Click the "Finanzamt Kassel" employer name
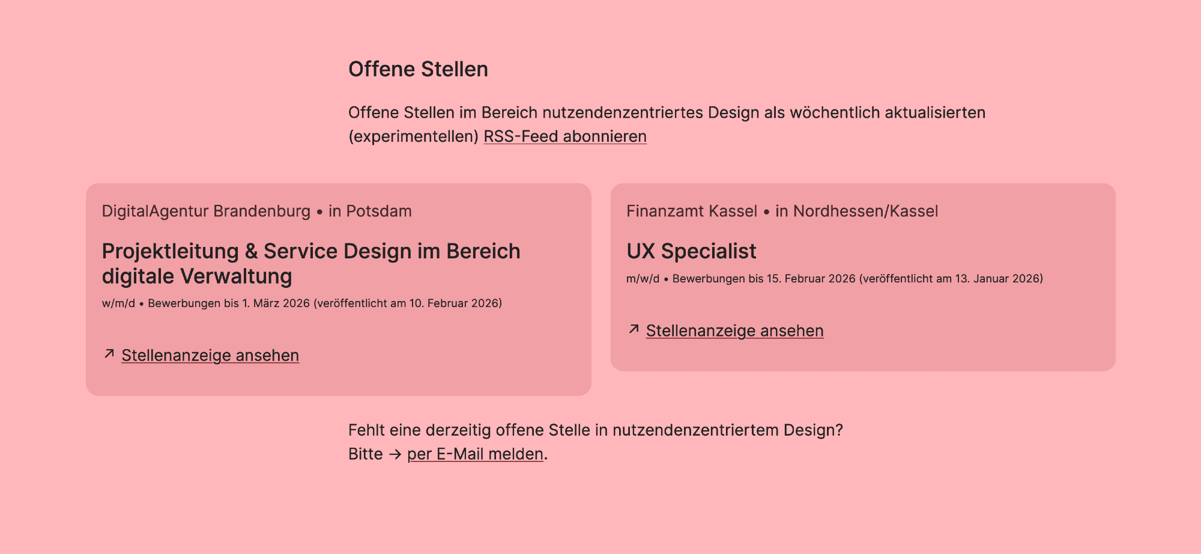 click(x=691, y=211)
